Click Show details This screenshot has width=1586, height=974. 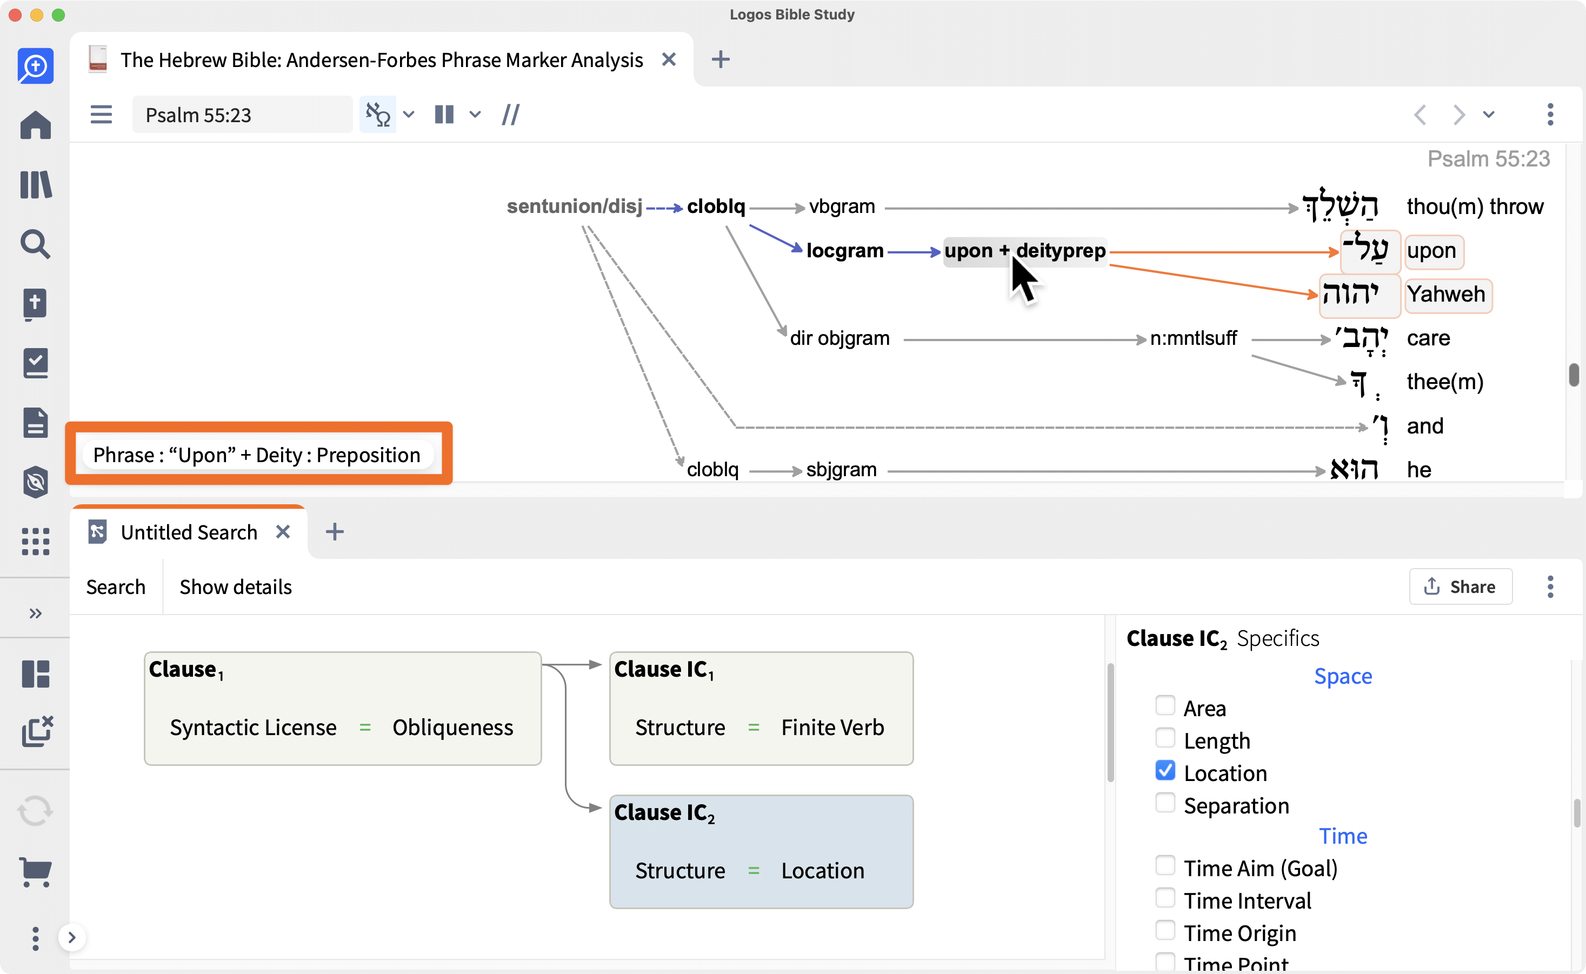236,587
